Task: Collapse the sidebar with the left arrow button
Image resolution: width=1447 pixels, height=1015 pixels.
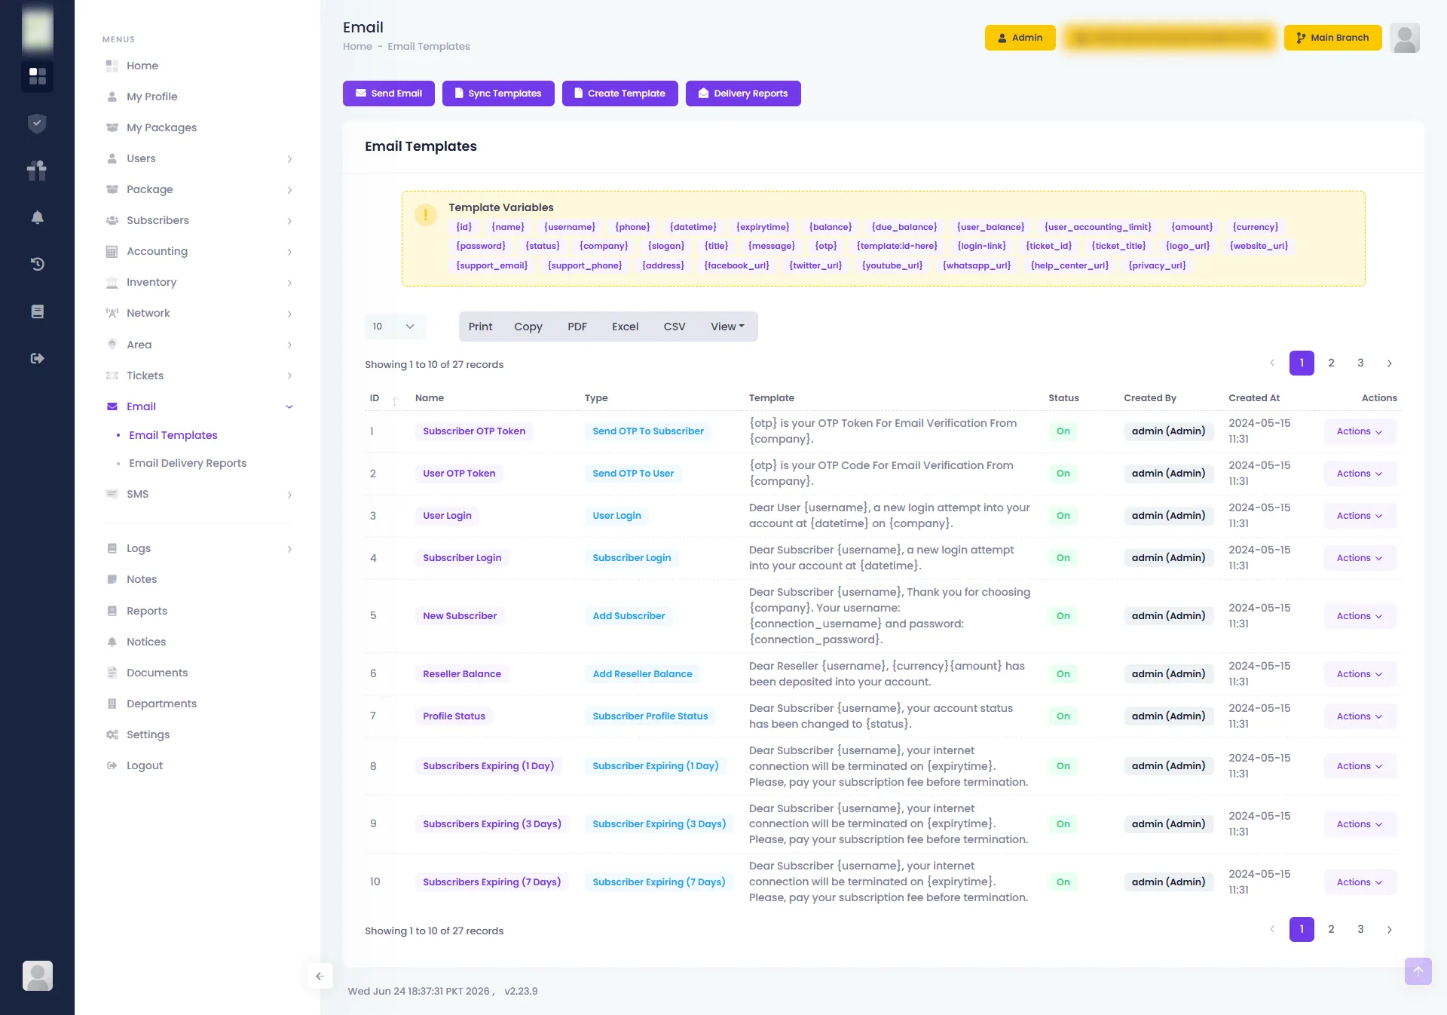Action: 320,976
